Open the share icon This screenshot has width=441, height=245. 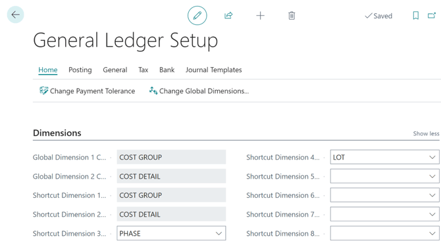(228, 15)
